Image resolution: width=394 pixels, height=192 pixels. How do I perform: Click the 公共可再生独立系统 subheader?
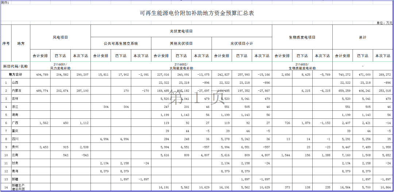coord(121,43)
